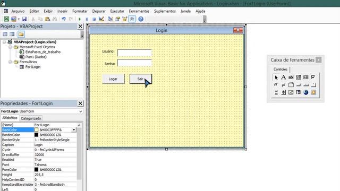Open Insert UserForm dropdown arrow in toolbar
Viewport: 340px width, 191px height.
pyautogui.click(x=19, y=19)
